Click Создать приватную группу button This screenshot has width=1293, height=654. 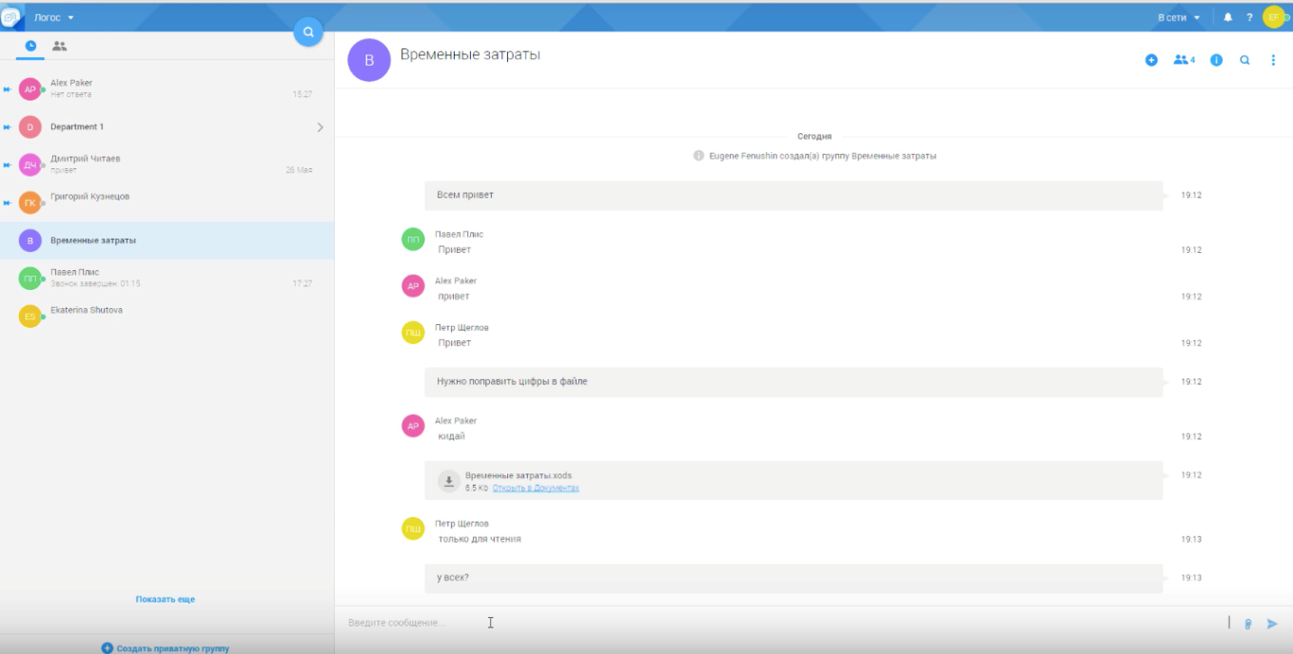coord(166,648)
